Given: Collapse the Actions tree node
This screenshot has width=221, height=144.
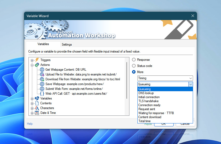Looking at the screenshot, I should [x=32, y=65].
